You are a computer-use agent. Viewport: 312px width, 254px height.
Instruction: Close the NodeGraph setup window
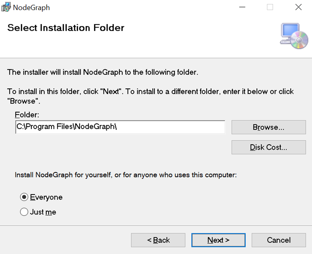[298, 7]
